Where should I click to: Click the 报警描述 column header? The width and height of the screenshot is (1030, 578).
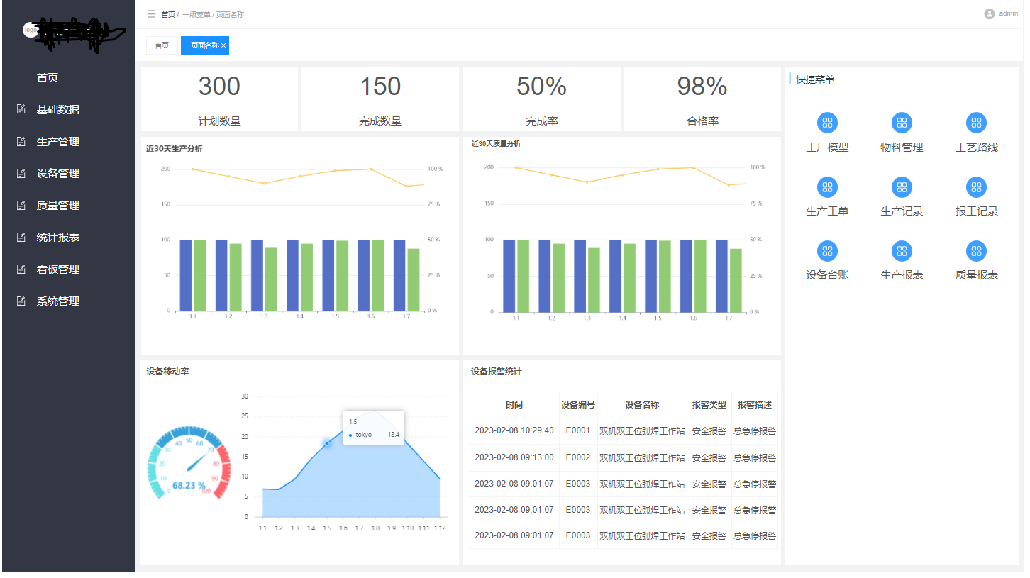tap(755, 404)
